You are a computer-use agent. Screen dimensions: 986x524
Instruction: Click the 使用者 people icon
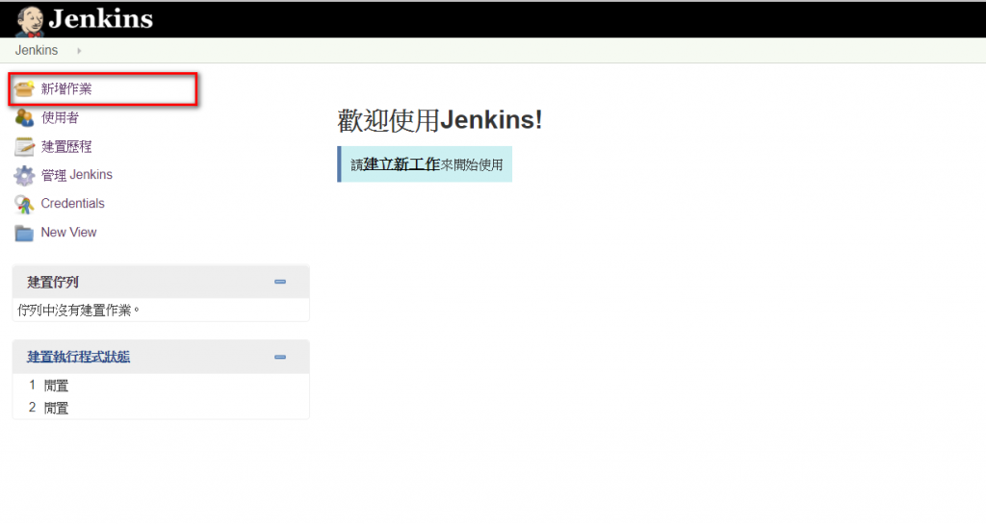[24, 117]
